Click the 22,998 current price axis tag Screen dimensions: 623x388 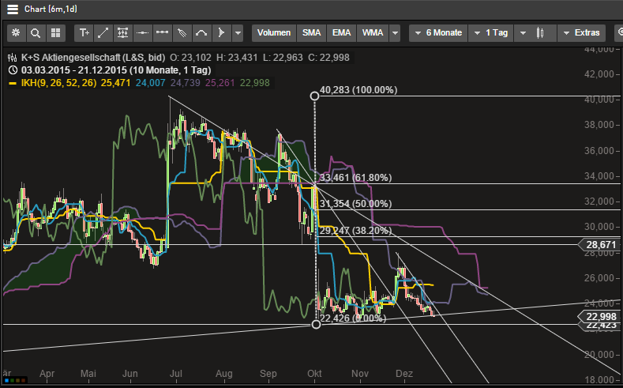click(x=600, y=316)
